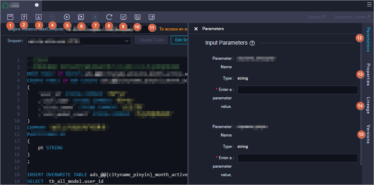Click 'pt STRING' on code line 14
The height and width of the screenshot is (185, 374).
[x=50, y=148]
